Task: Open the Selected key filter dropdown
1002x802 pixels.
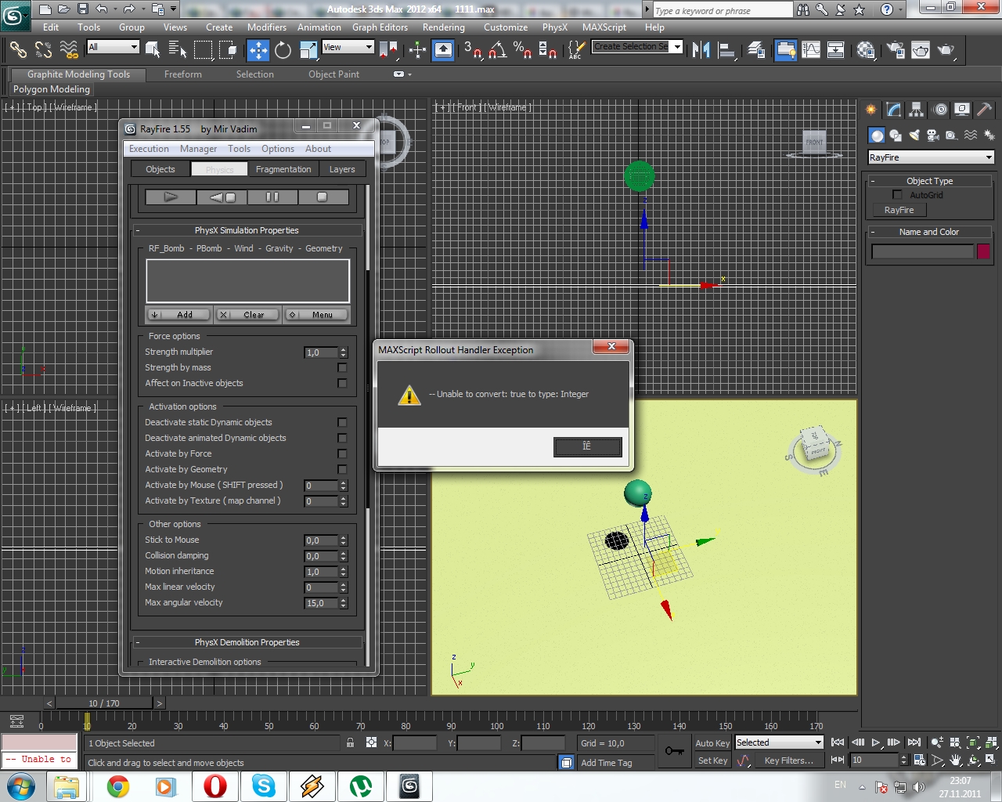Action: [x=779, y=742]
